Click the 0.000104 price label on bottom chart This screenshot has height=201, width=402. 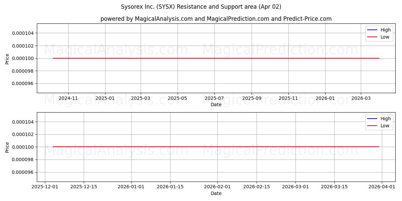click(23, 122)
